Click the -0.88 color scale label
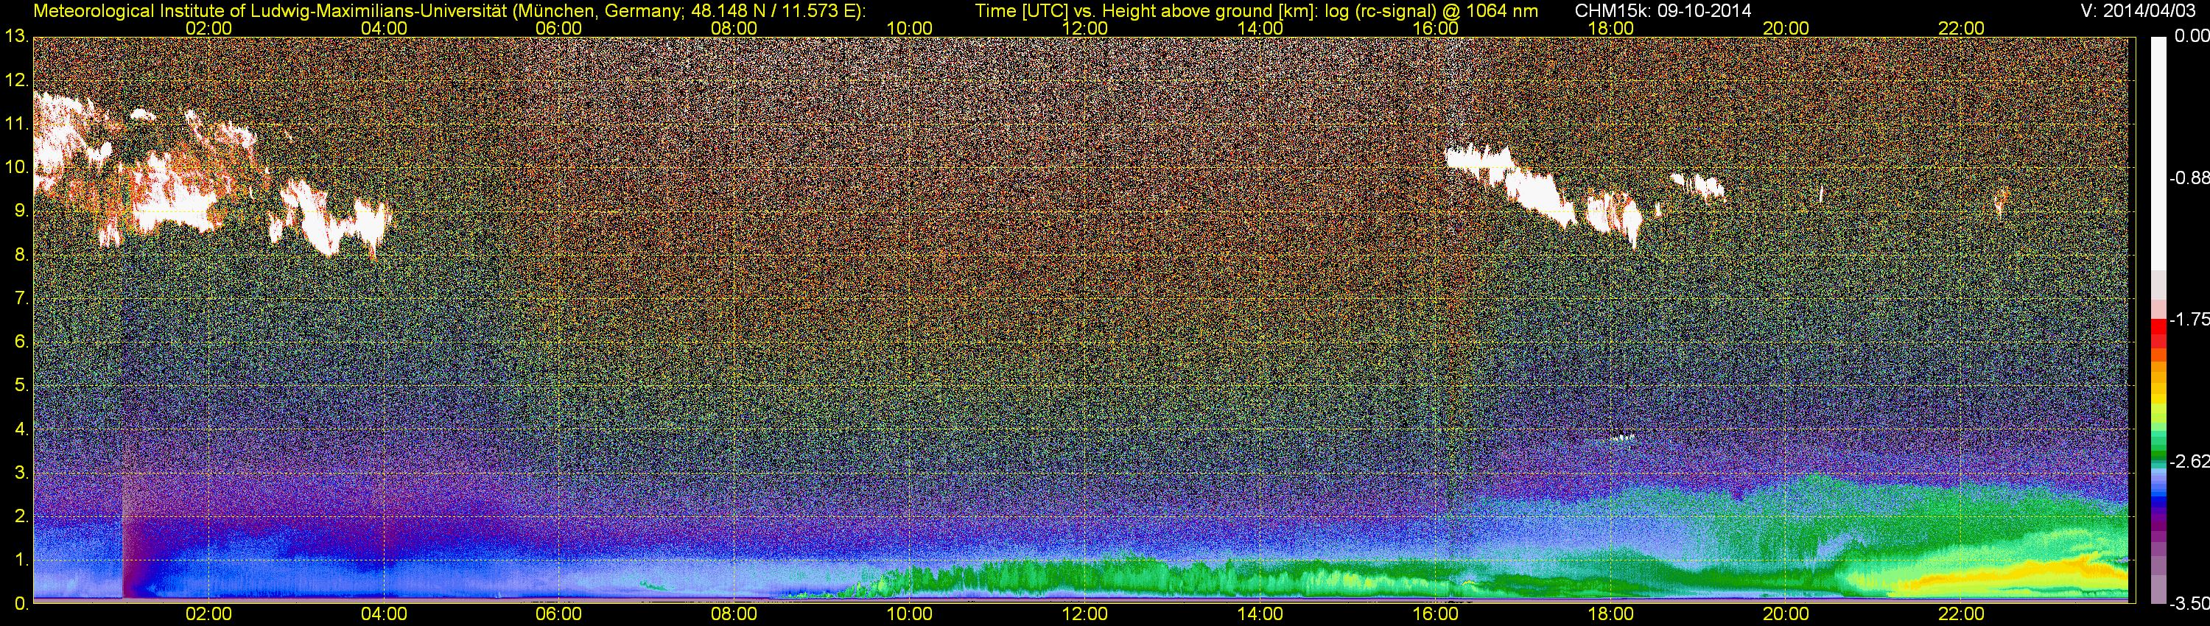This screenshot has height=626, width=2210. [2188, 178]
